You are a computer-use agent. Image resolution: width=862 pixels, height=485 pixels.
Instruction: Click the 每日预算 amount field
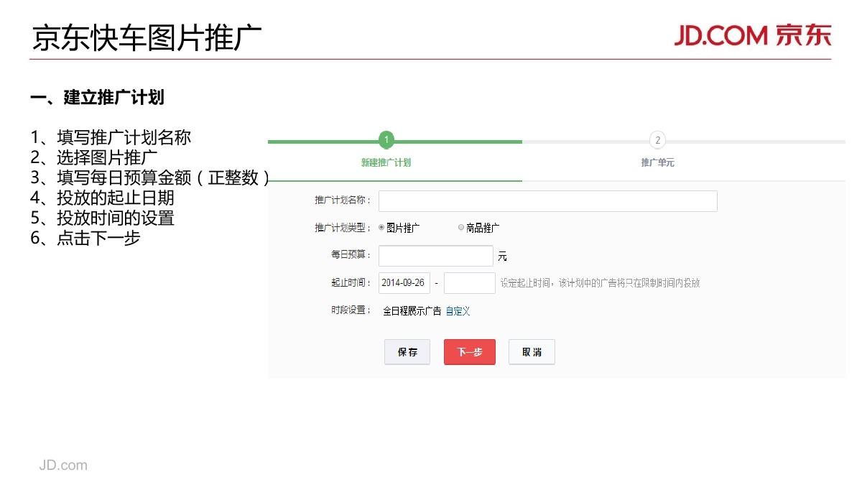coord(436,256)
